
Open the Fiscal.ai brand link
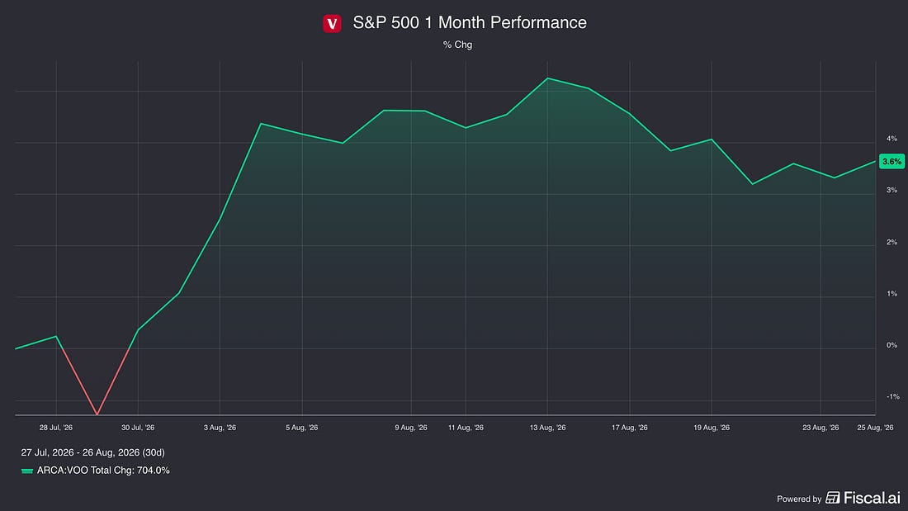coord(863,498)
